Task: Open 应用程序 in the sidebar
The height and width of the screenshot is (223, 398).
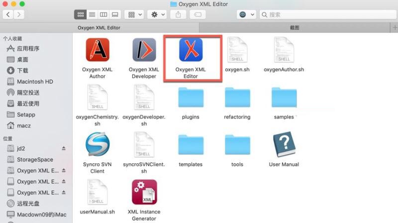Action: point(23,48)
